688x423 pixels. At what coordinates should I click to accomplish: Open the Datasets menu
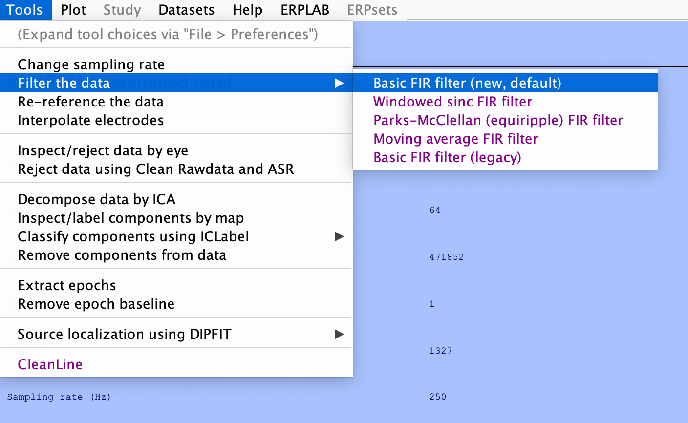[186, 10]
